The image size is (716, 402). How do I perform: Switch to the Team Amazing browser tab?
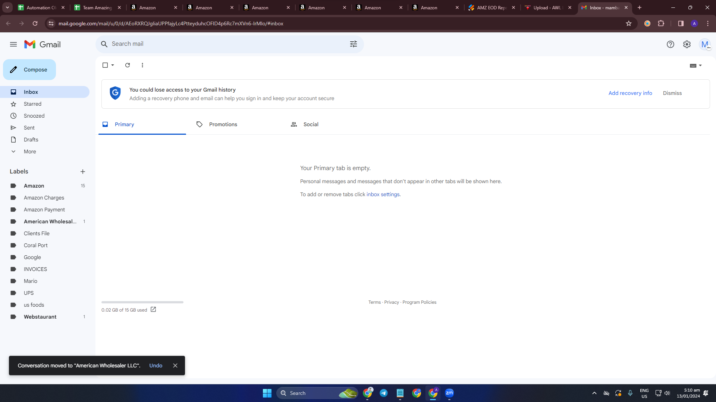click(x=98, y=7)
